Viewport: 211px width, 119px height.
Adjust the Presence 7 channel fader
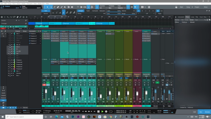click(x=137, y=94)
